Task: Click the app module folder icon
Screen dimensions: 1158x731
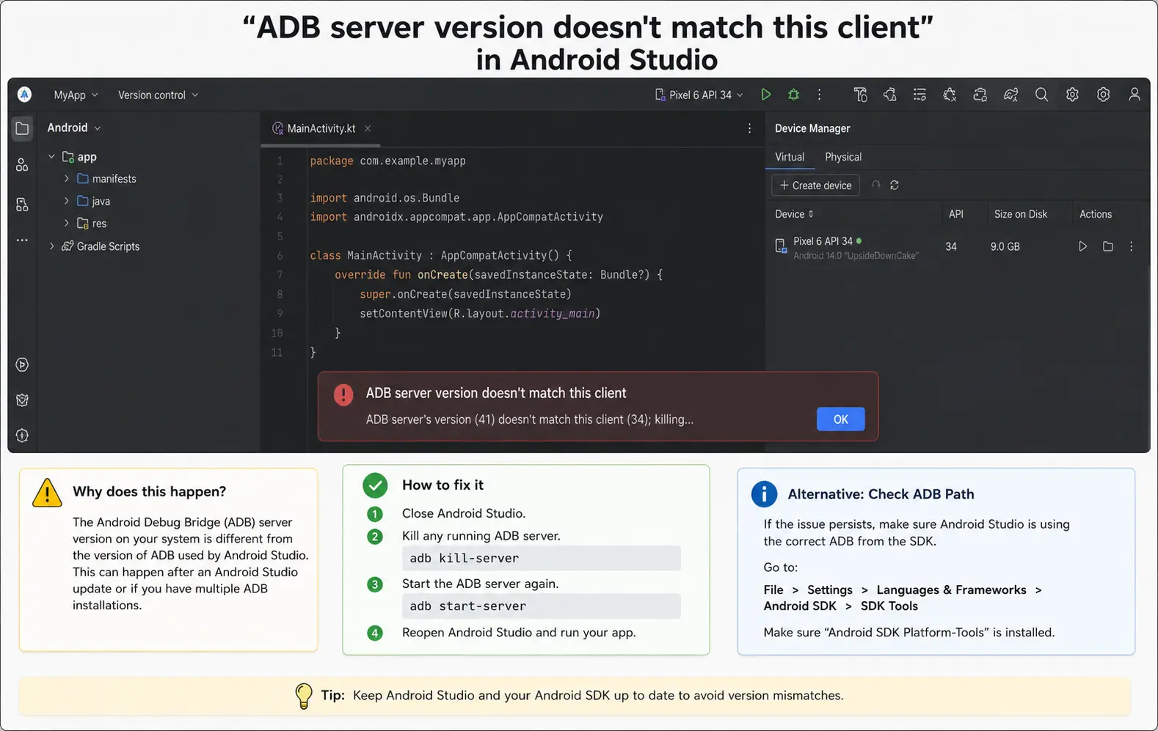Action: (68, 157)
